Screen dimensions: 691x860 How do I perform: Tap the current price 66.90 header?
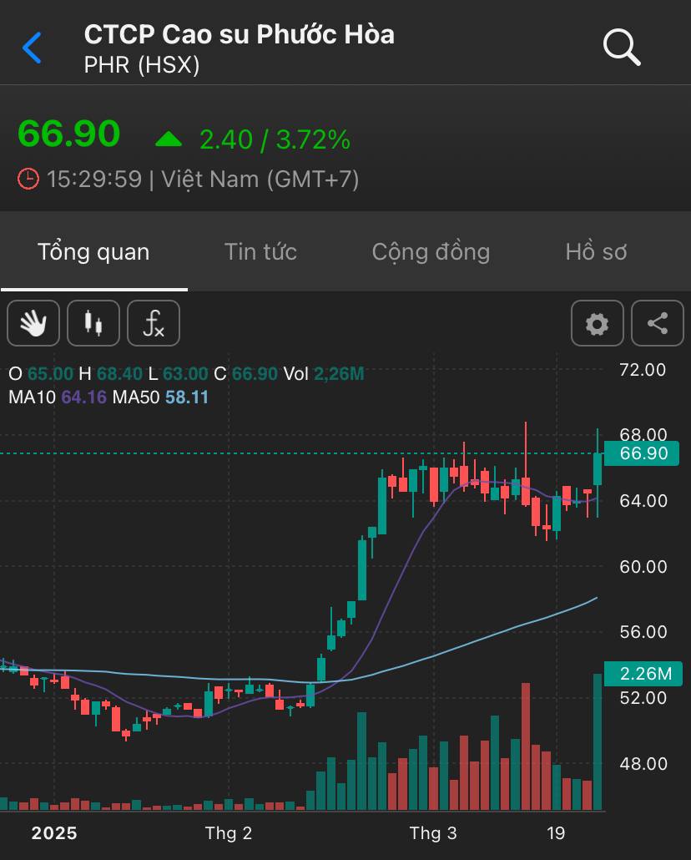click(69, 134)
